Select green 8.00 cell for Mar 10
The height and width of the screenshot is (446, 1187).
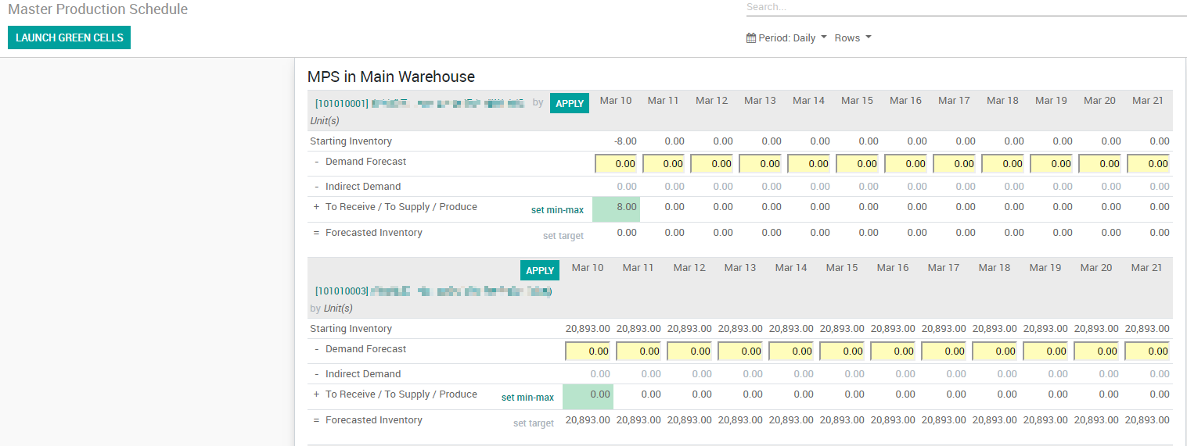tap(616, 209)
